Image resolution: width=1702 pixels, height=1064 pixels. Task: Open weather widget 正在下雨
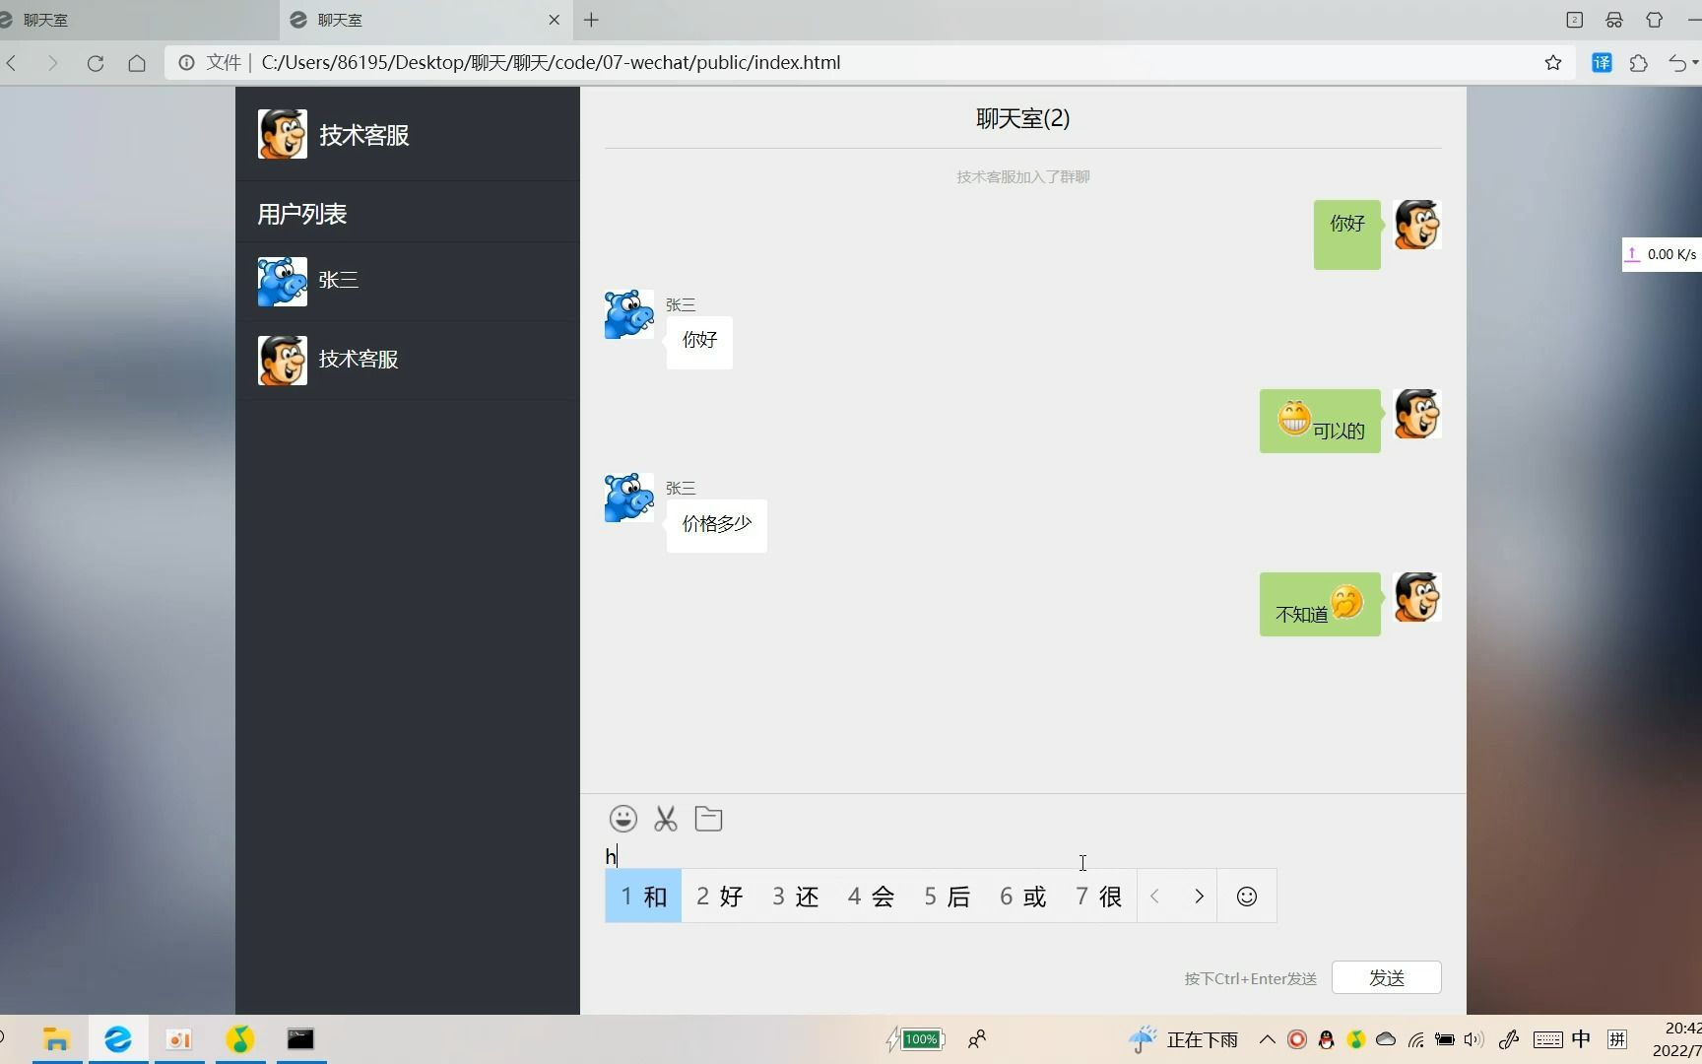tap(1184, 1039)
